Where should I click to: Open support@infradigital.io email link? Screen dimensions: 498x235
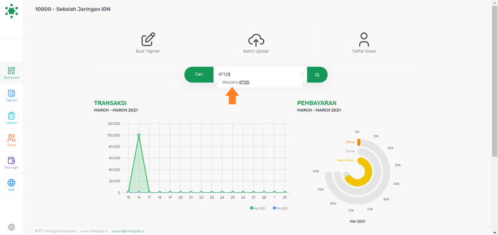click(128, 231)
